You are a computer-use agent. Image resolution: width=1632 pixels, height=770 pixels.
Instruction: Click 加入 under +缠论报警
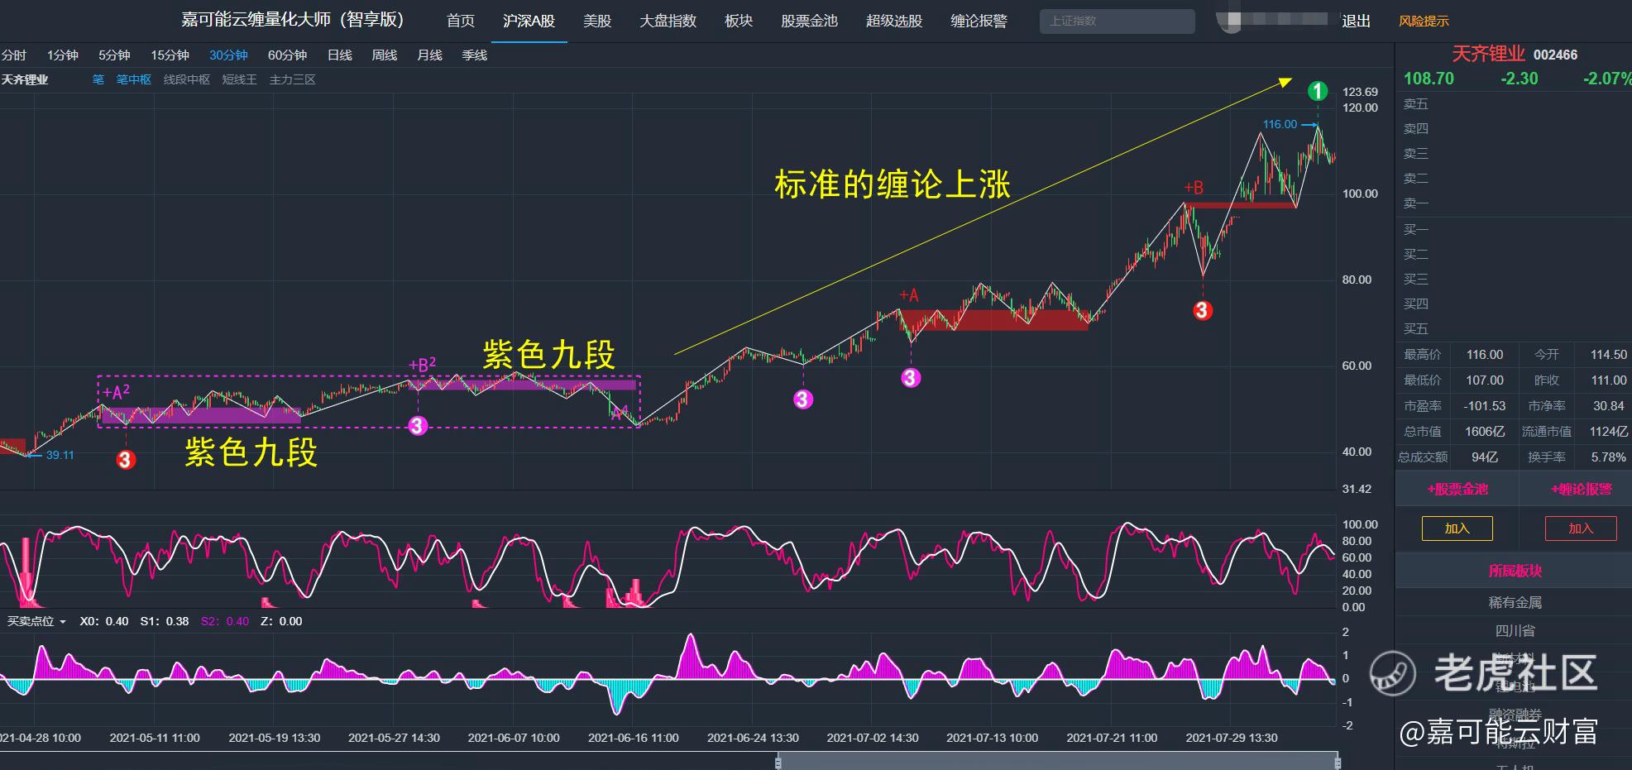pyautogui.click(x=1581, y=528)
